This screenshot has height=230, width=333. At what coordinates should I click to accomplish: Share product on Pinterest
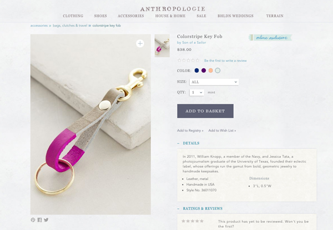pyautogui.click(x=33, y=220)
